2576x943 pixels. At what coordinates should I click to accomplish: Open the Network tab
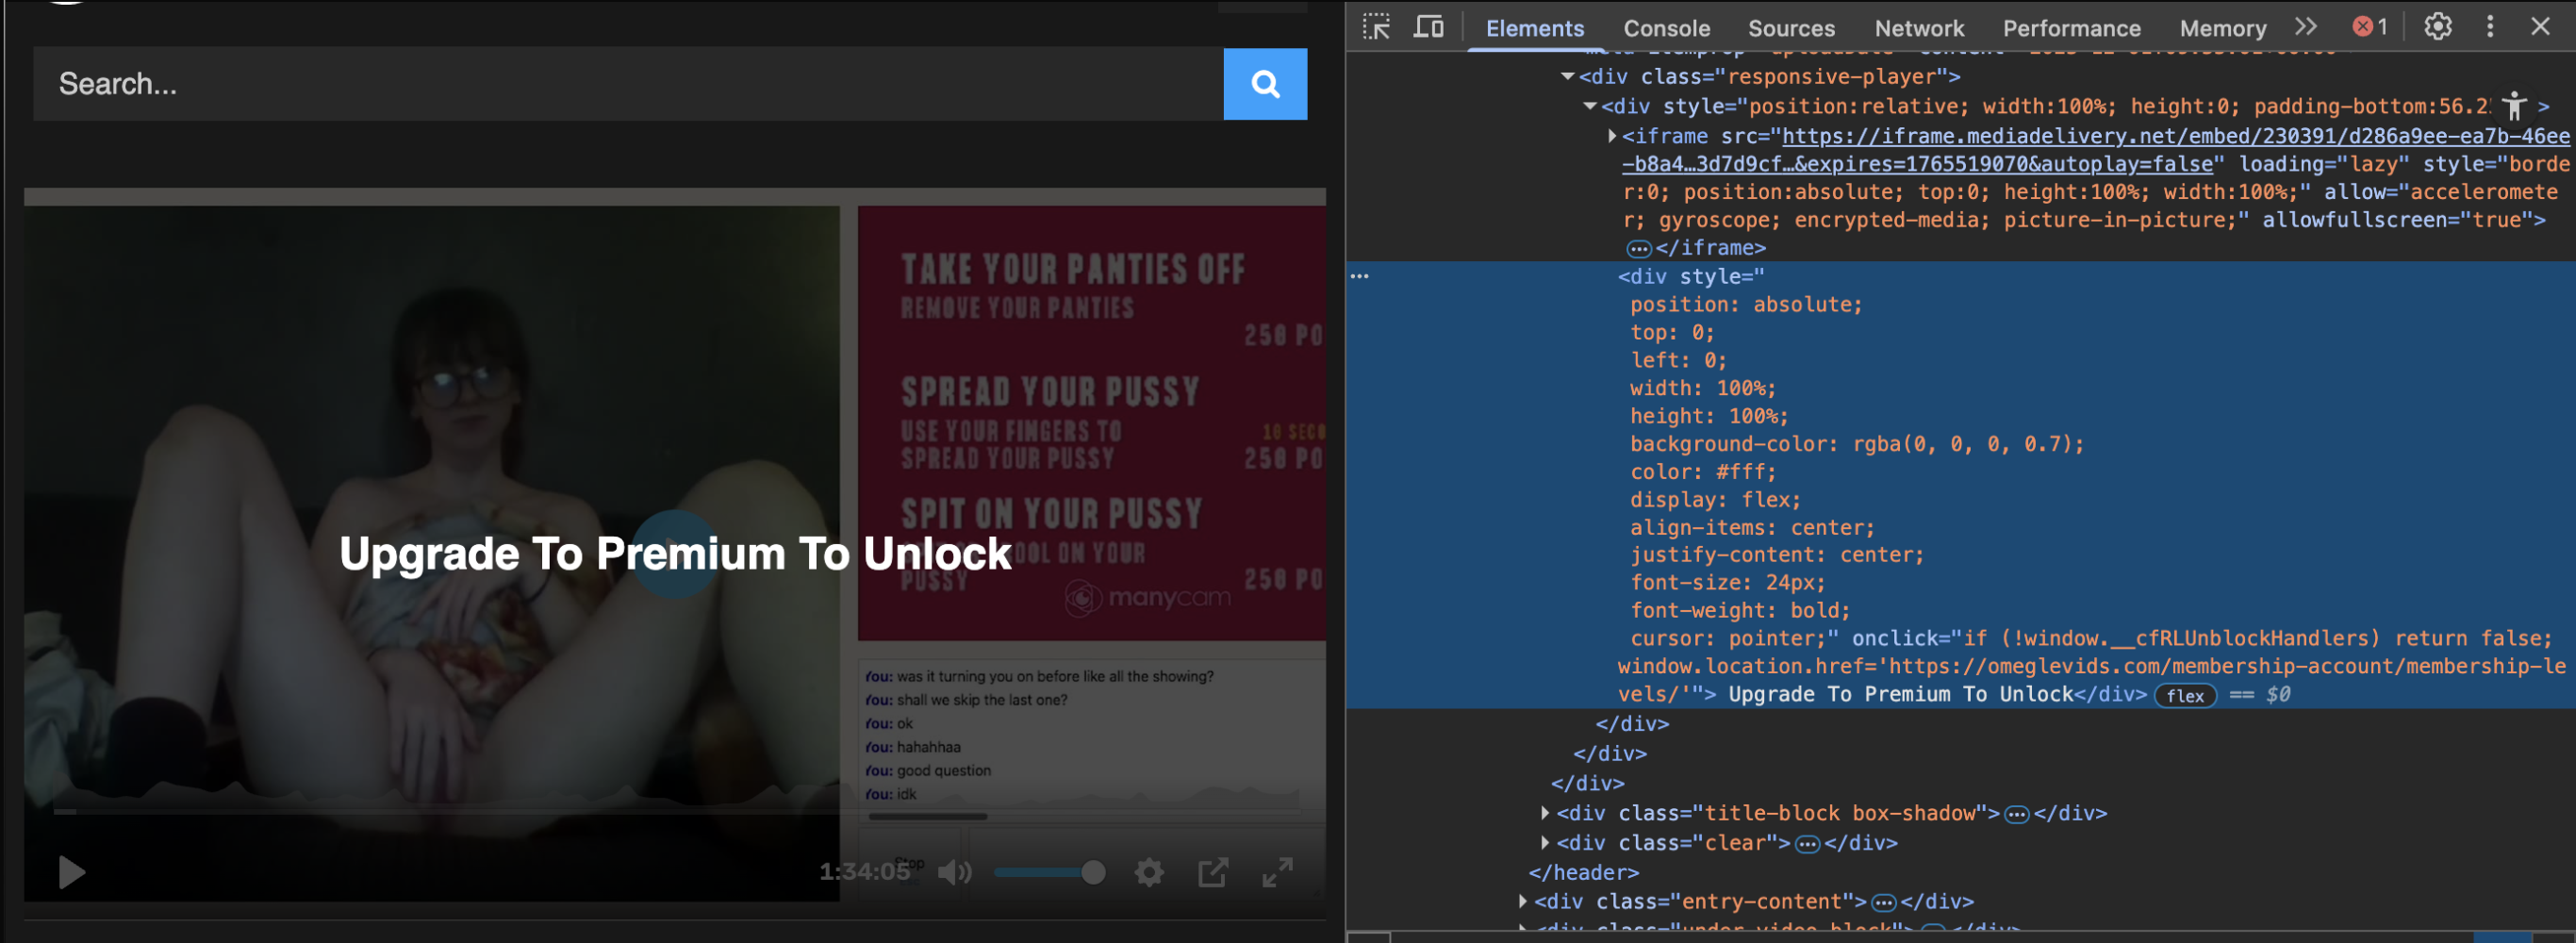(1918, 28)
